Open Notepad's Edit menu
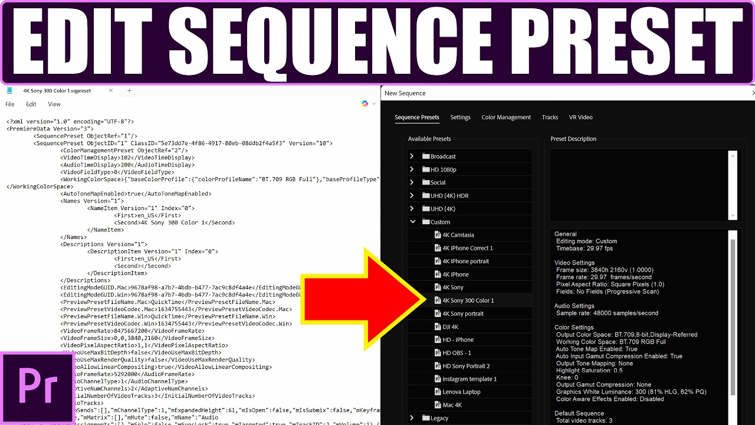Screen dimensions: 755x425 31,104
